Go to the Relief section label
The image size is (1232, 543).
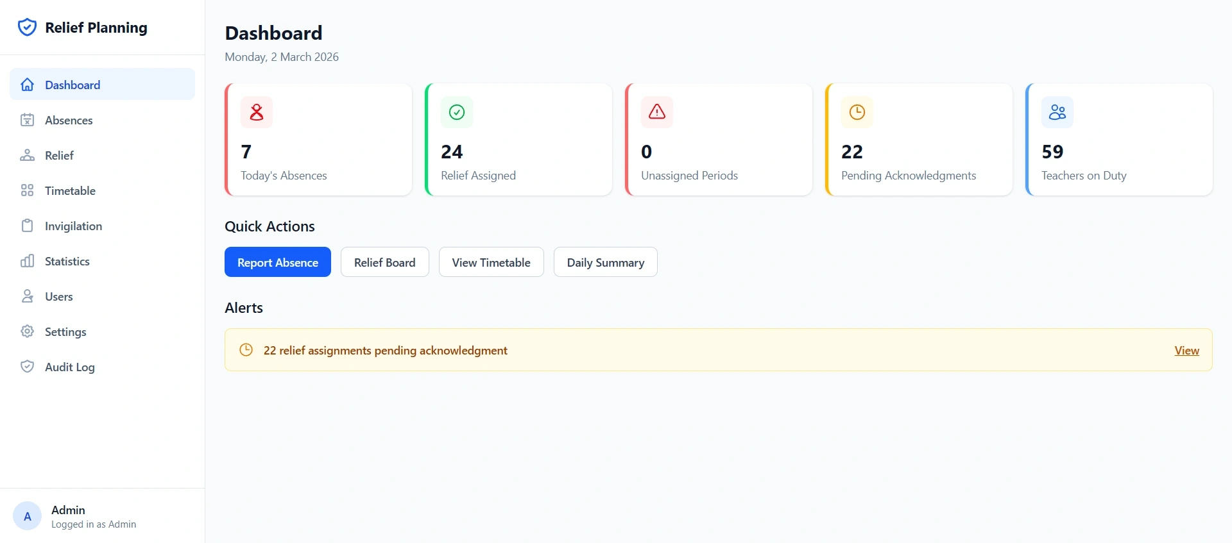(59, 156)
